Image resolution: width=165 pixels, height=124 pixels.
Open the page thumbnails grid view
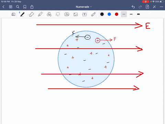coord(11,7)
